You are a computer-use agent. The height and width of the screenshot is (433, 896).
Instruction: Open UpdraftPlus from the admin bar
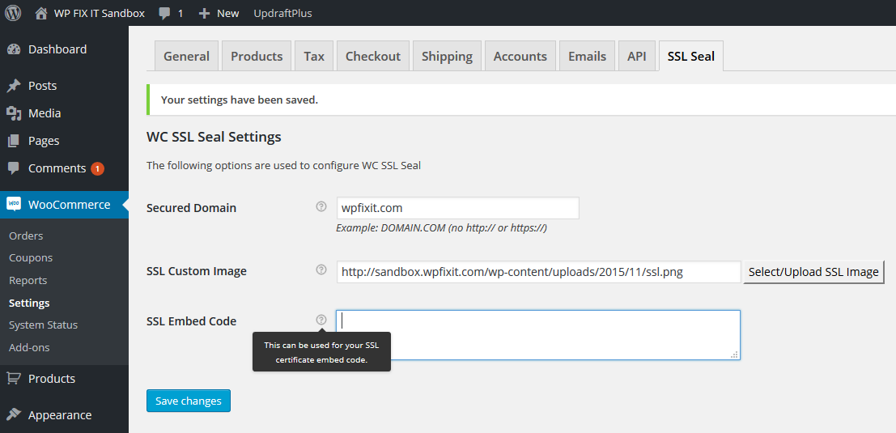tap(282, 14)
